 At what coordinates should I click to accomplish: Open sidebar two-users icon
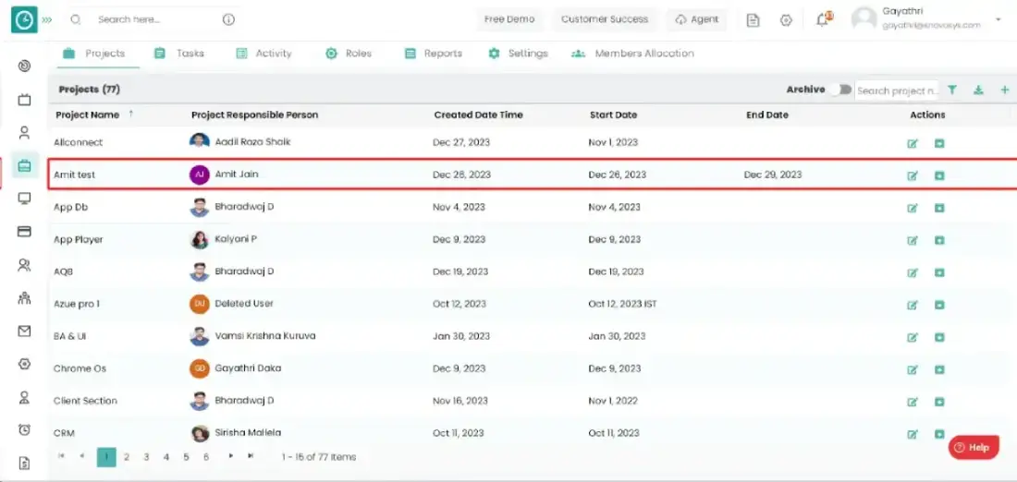pos(25,265)
